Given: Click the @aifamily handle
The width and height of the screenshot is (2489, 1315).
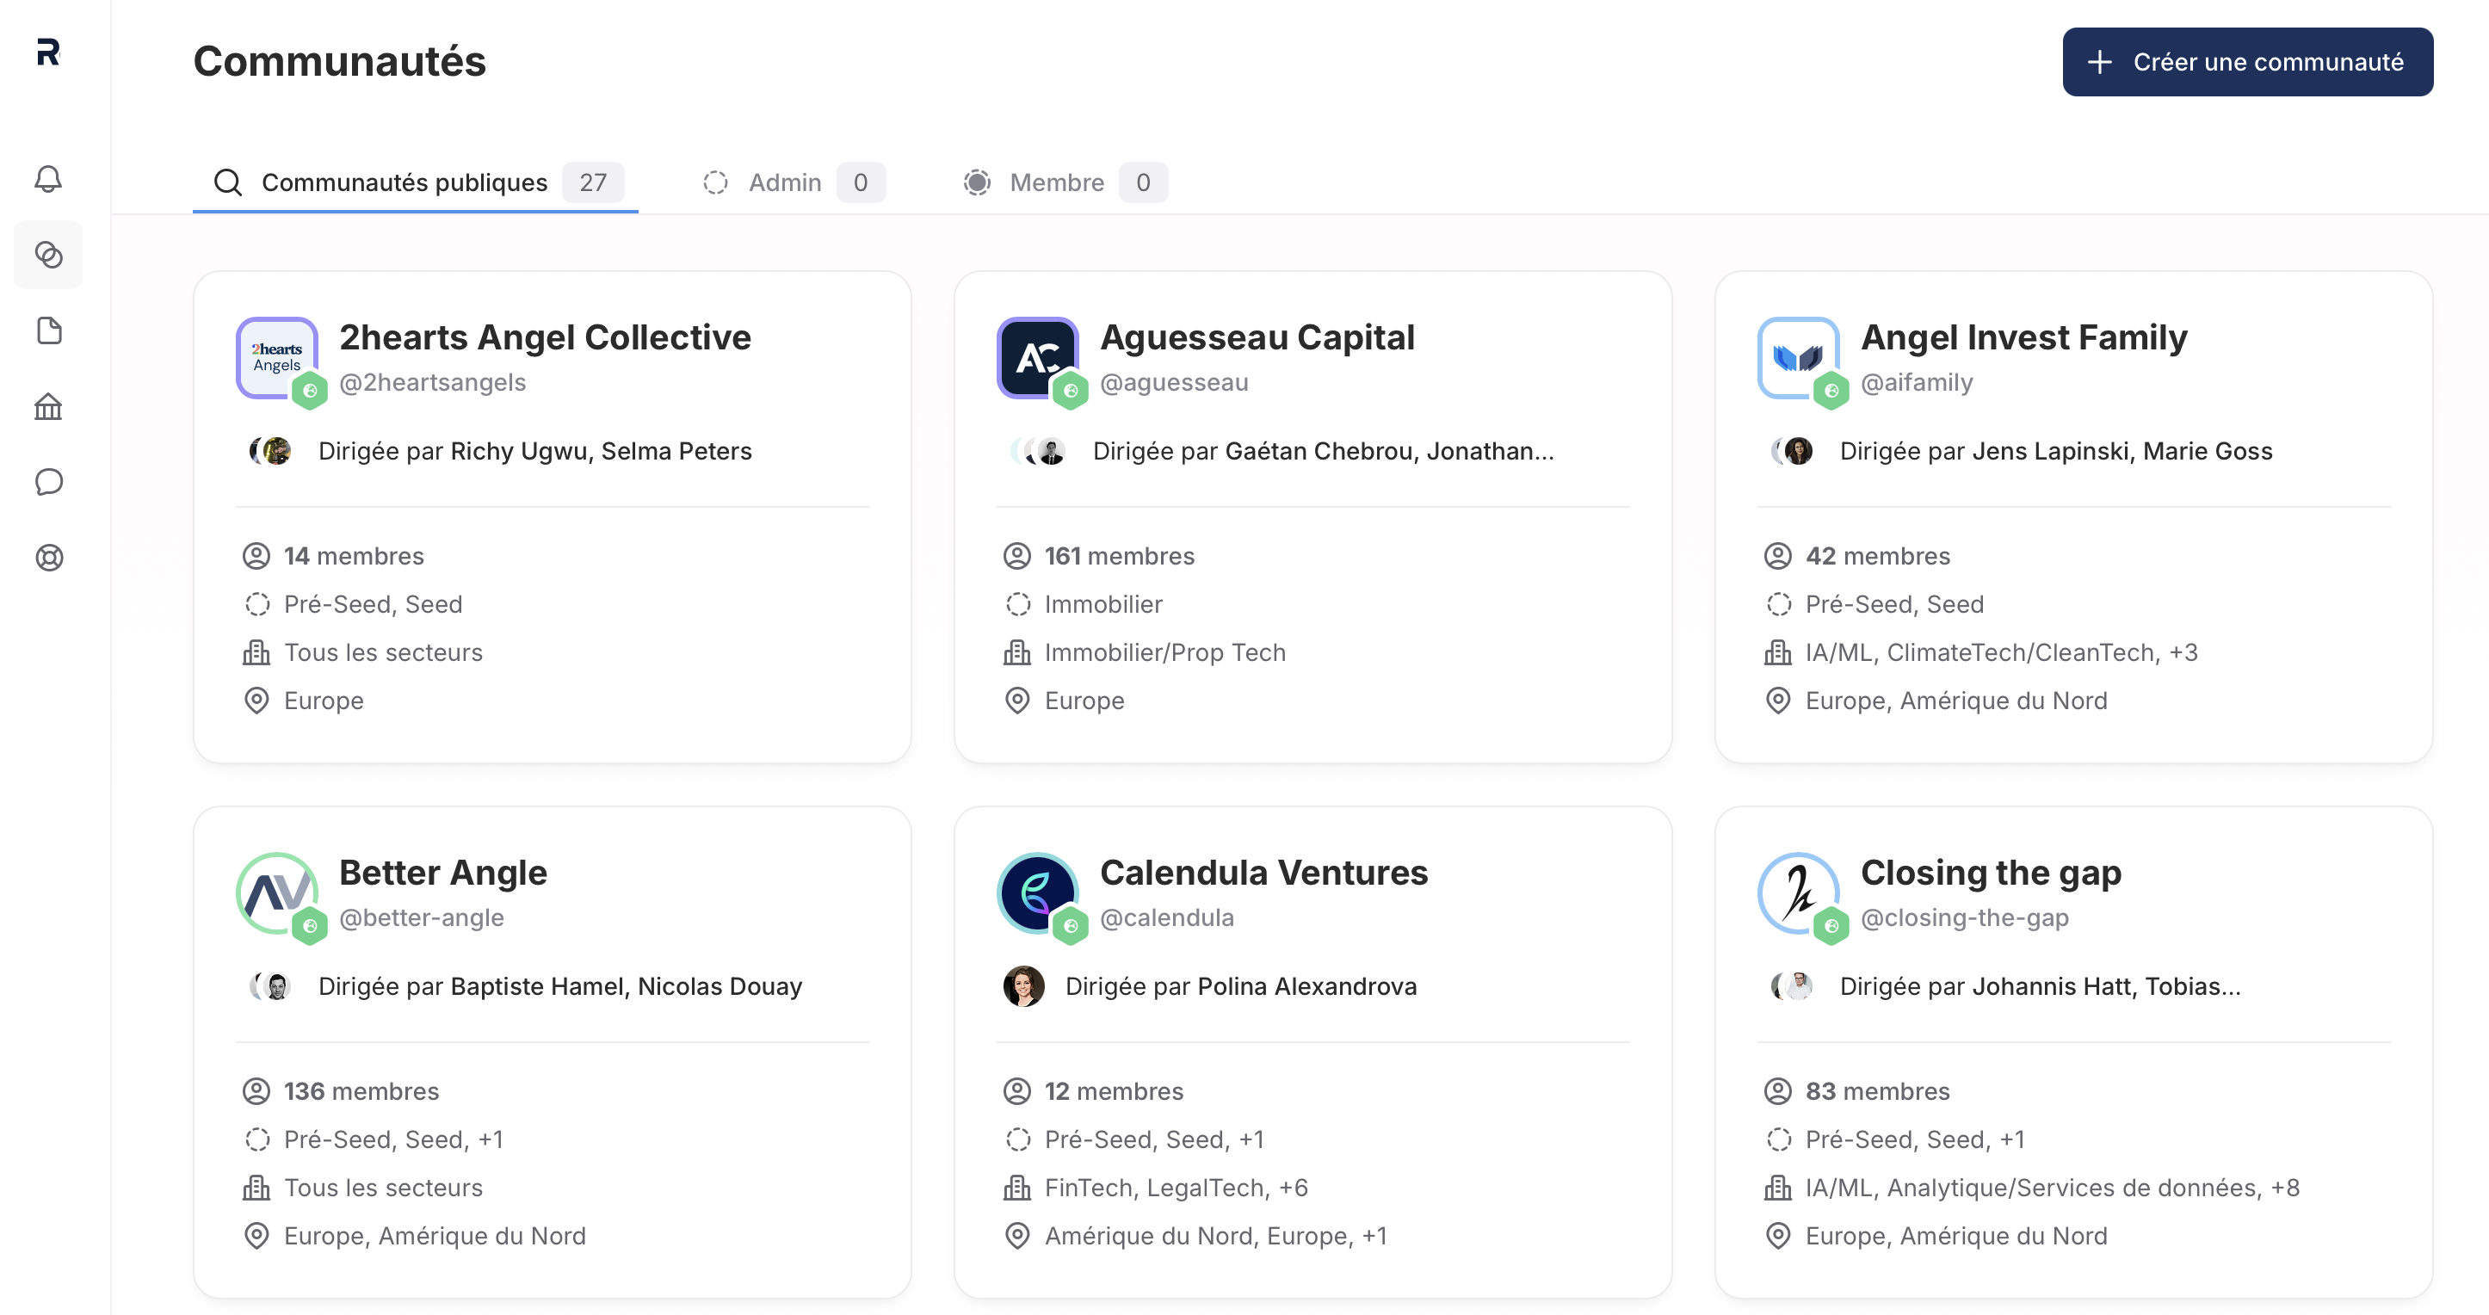Looking at the screenshot, I should tap(1917, 383).
